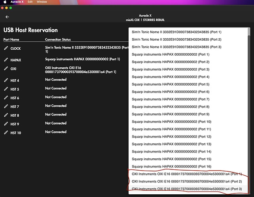Click HAPAX row Squarp connection status
The height and width of the screenshot is (197, 254).
coord(82,59)
